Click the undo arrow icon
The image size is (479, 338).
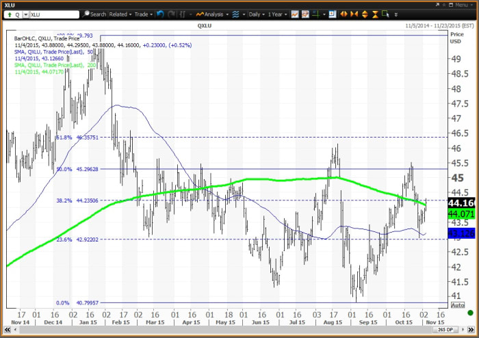click(x=160, y=14)
